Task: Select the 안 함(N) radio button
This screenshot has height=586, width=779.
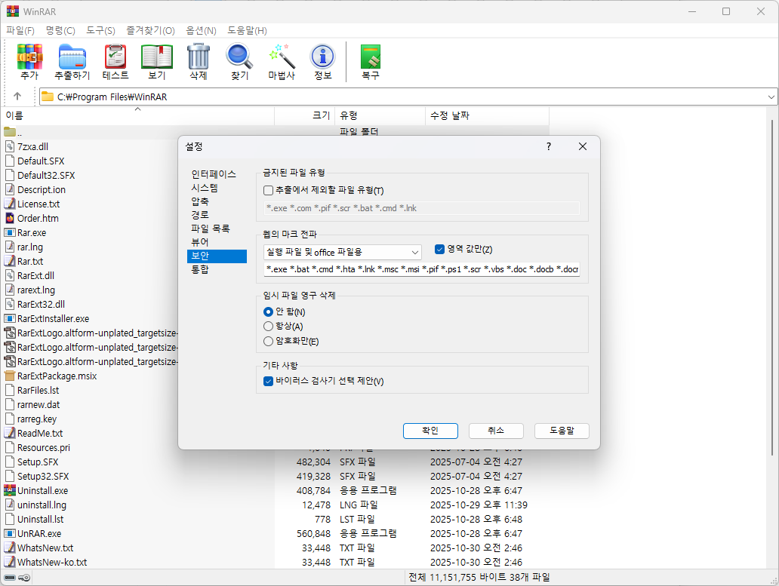Action: coord(268,311)
